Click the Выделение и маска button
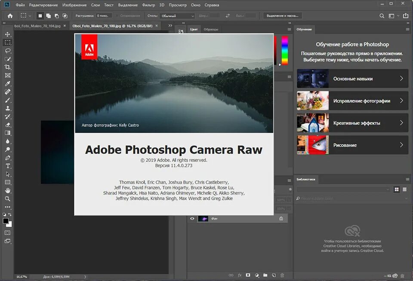The width and height of the screenshot is (413, 281). (x=282, y=16)
